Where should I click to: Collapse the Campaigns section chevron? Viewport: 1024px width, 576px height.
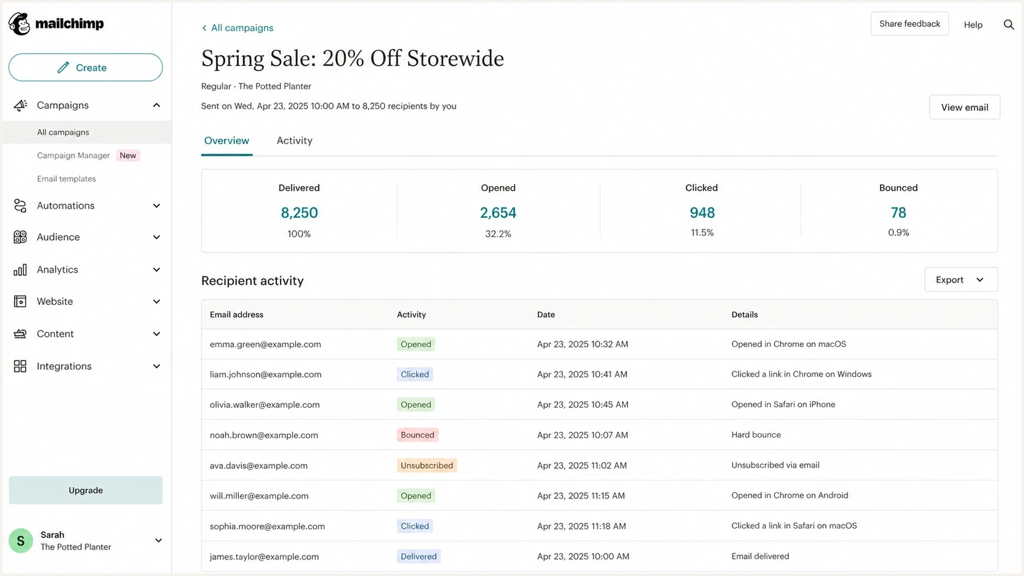pyautogui.click(x=157, y=105)
